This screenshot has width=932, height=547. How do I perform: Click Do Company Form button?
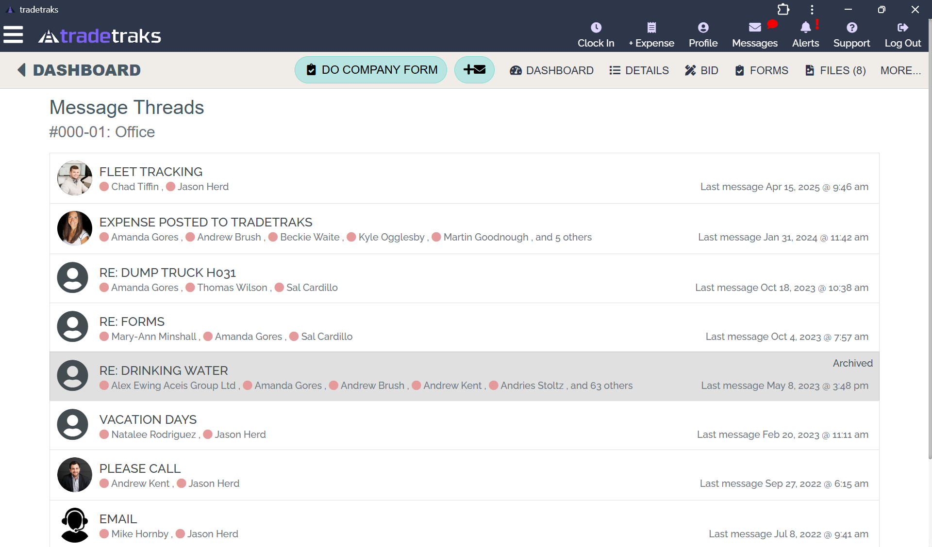coord(371,70)
